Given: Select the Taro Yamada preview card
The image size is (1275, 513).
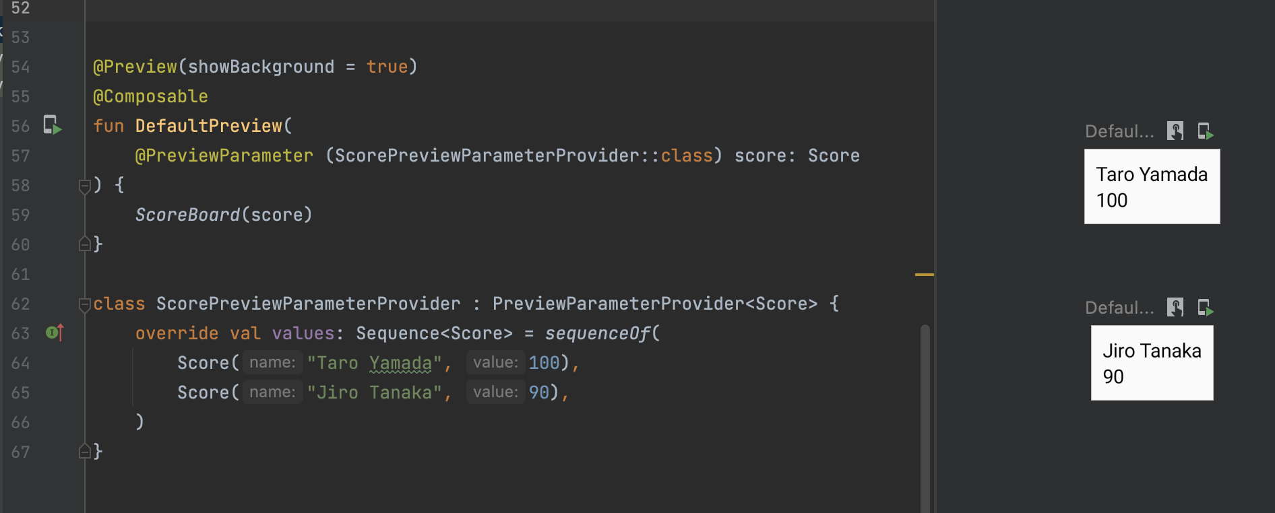Looking at the screenshot, I should click(1152, 186).
